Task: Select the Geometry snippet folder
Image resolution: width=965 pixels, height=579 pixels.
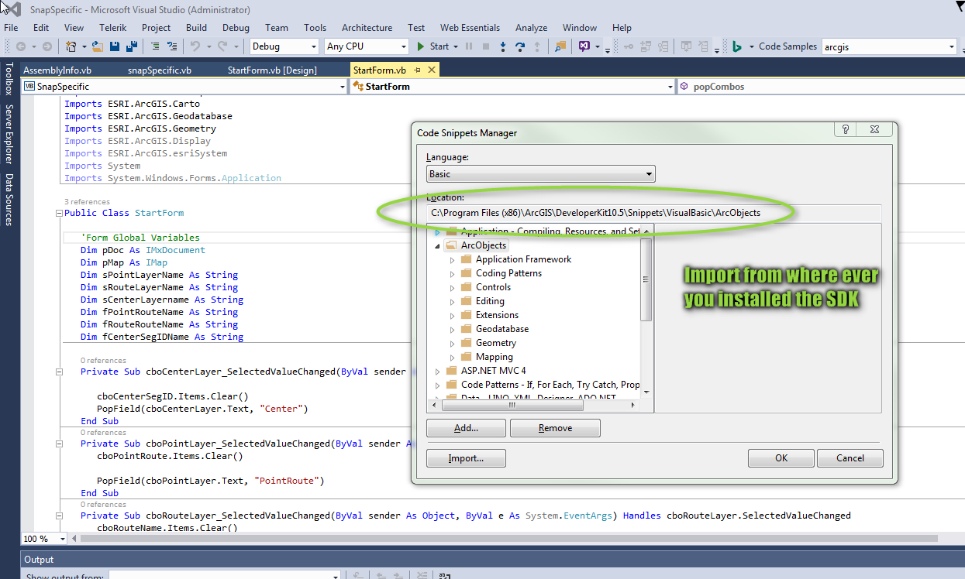Action: tap(495, 343)
